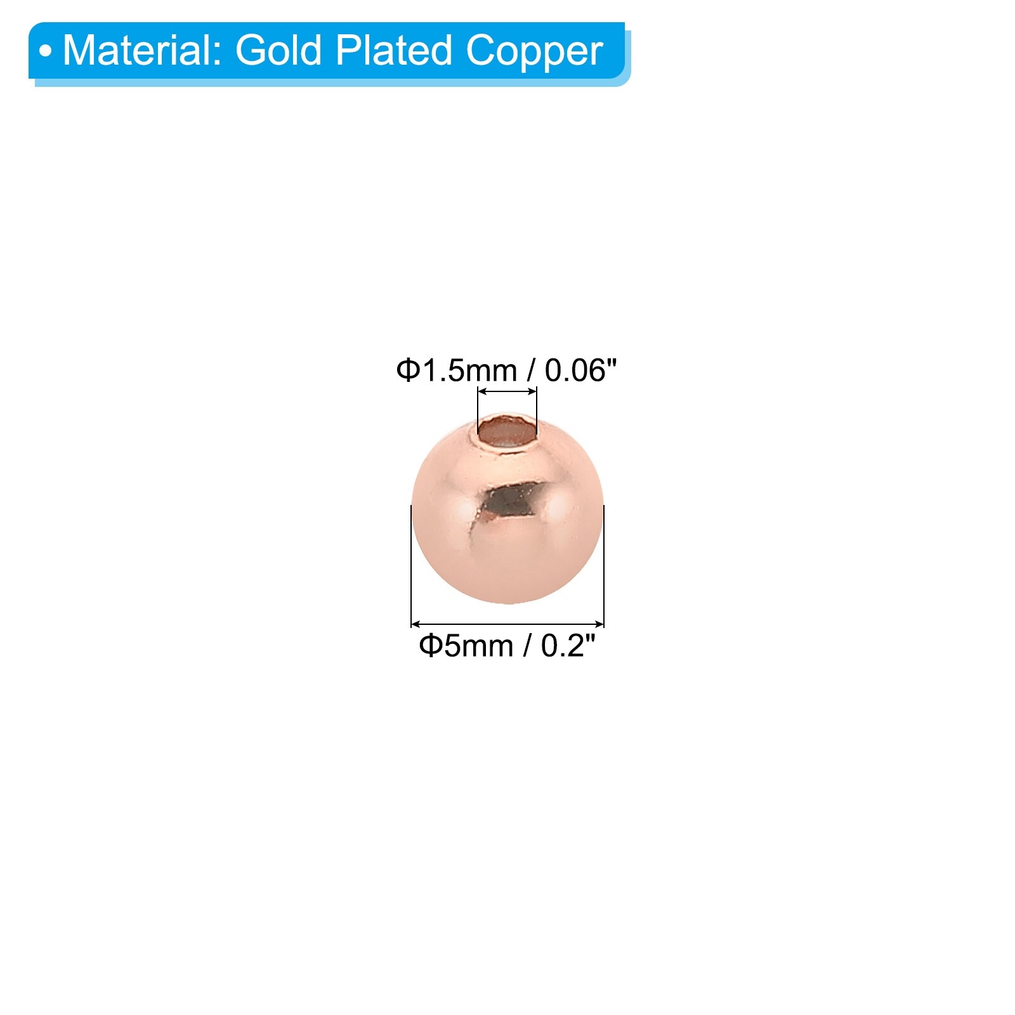
Task: Click the right vertical extension line beside bead
Action: [604, 566]
